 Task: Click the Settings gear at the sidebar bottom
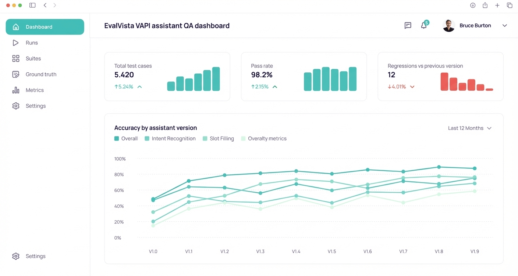coord(15,256)
